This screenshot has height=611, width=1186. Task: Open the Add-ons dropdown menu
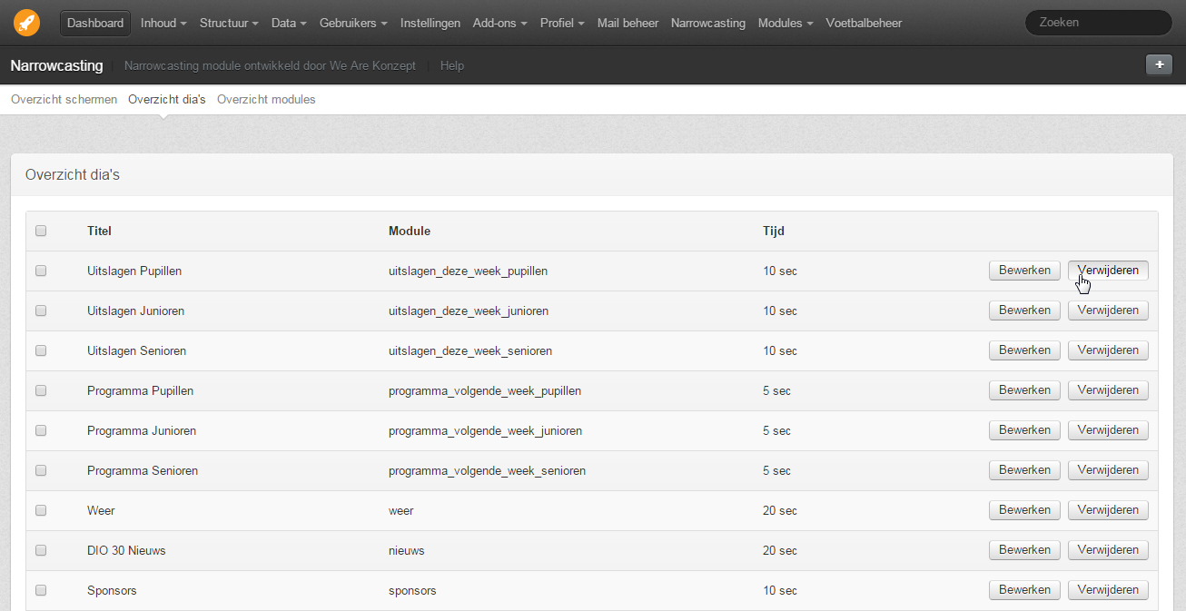pos(499,23)
